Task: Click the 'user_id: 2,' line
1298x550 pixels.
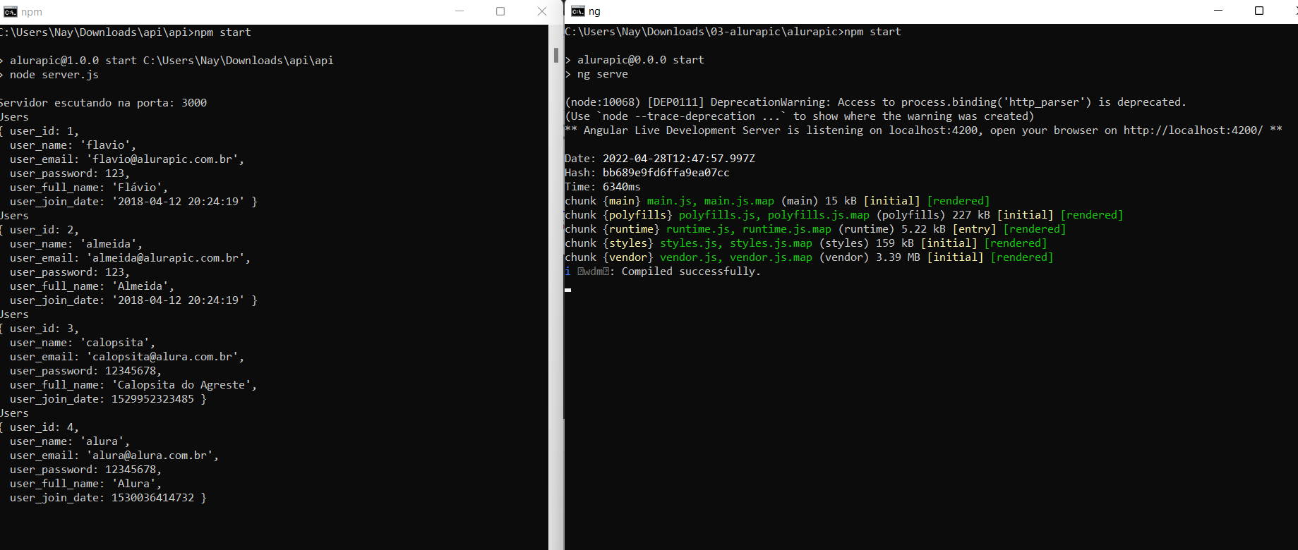Action: [x=40, y=230]
